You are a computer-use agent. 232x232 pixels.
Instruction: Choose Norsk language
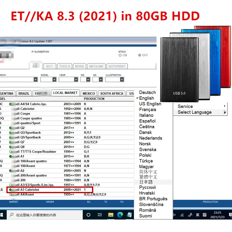pyautogui.click(x=145, y=144)
